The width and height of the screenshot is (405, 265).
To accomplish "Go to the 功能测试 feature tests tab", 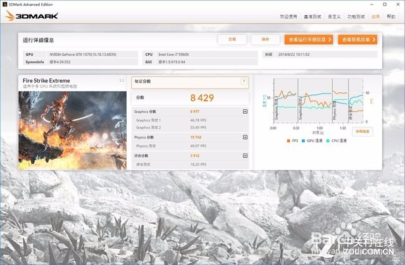I will 356,16.
